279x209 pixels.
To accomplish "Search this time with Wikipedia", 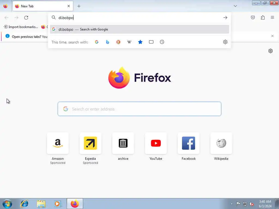I will click(x=129, y=42).
